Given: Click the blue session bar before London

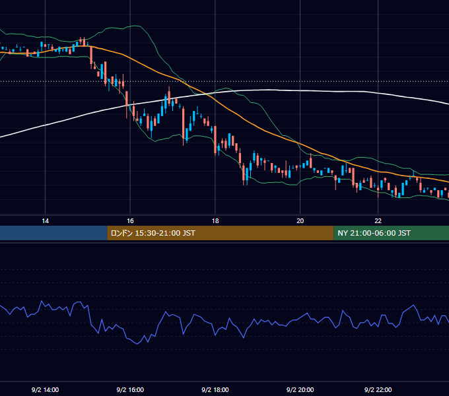Looking at the screenshot, I should click(x=53, y=233).
